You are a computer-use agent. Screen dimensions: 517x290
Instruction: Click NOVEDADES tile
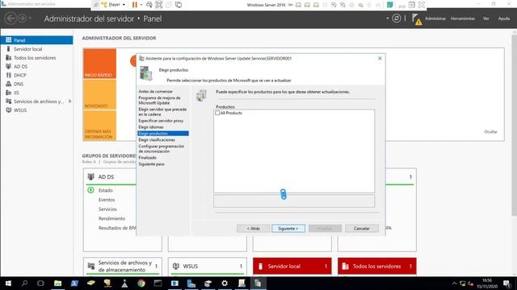pos(99,94)
